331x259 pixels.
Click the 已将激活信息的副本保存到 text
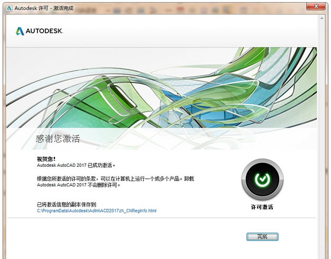67,204
